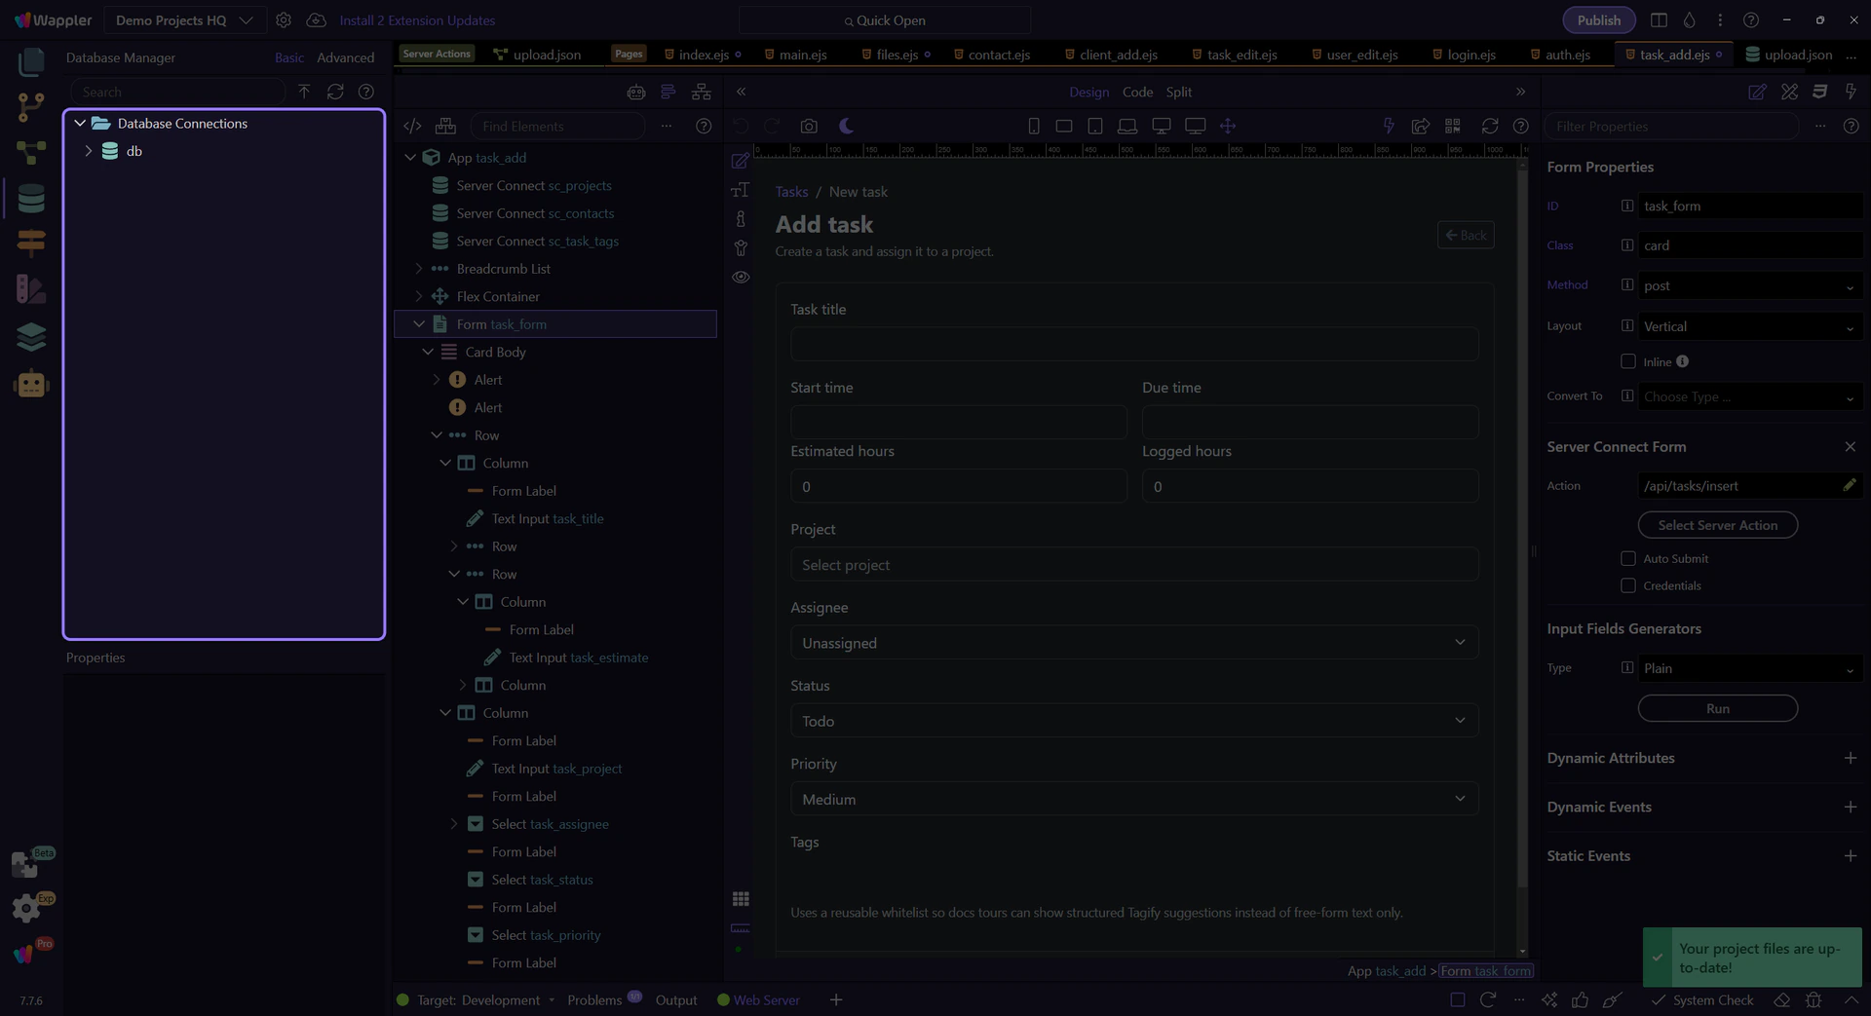Refresh the Database Manager list
The height and width of the screenshot is (1016, 1871).
(x=335, y=92)
